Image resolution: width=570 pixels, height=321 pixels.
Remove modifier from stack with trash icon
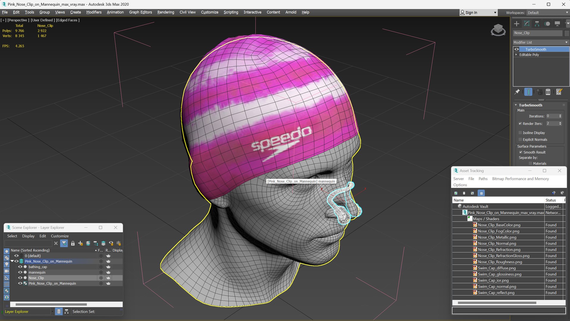click(548, 92)
